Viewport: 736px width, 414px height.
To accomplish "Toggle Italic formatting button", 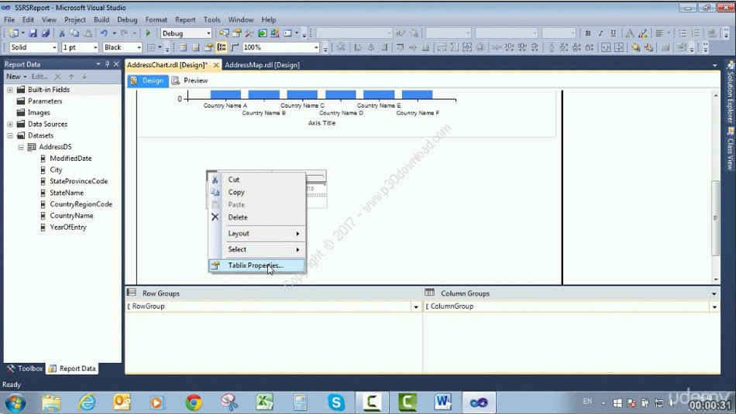I will 600,33.
